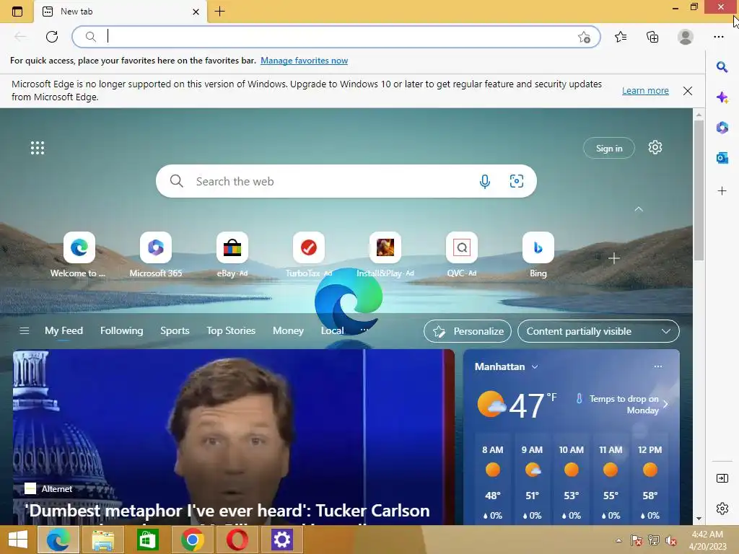This screenshot has height=554, width=739.
Task: Refresh the page with reload icon
Action: (x=52, y=37)
